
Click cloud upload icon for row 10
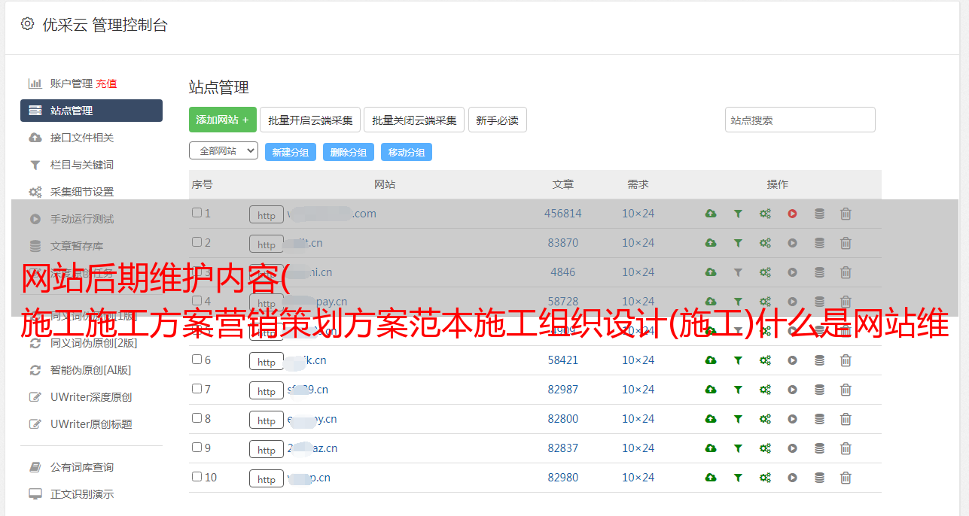(711, 478)
